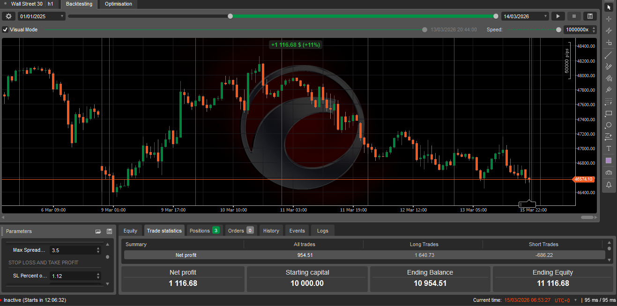
Task: Switch to the Optimisation tab
Action: pos(118,4)
